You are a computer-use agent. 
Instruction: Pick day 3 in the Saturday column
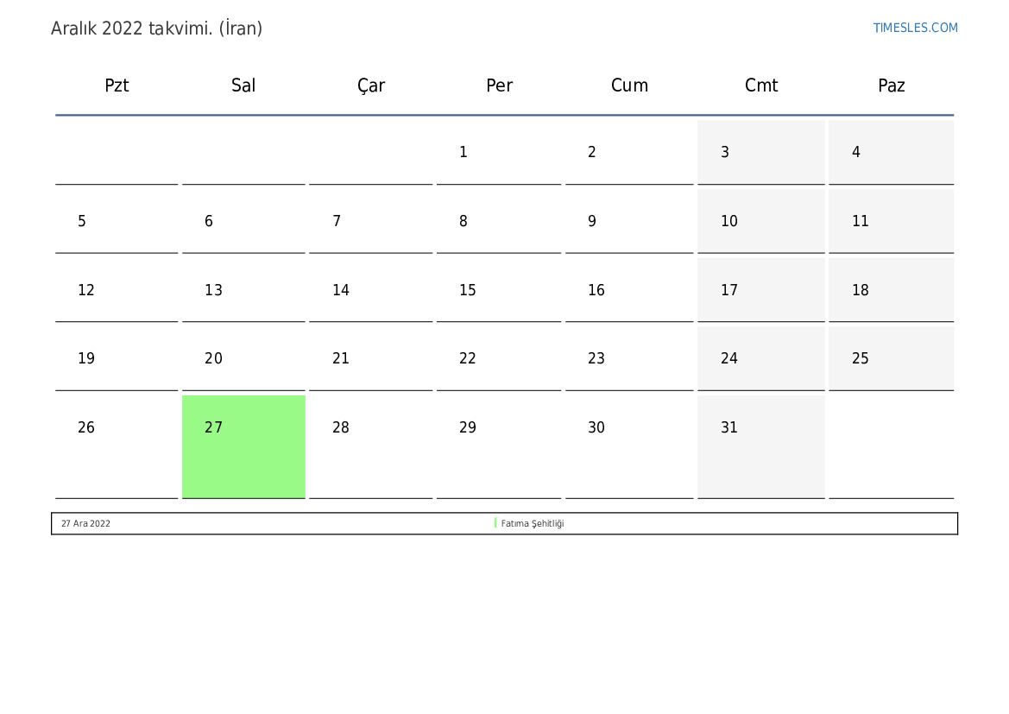coord(725,152)
